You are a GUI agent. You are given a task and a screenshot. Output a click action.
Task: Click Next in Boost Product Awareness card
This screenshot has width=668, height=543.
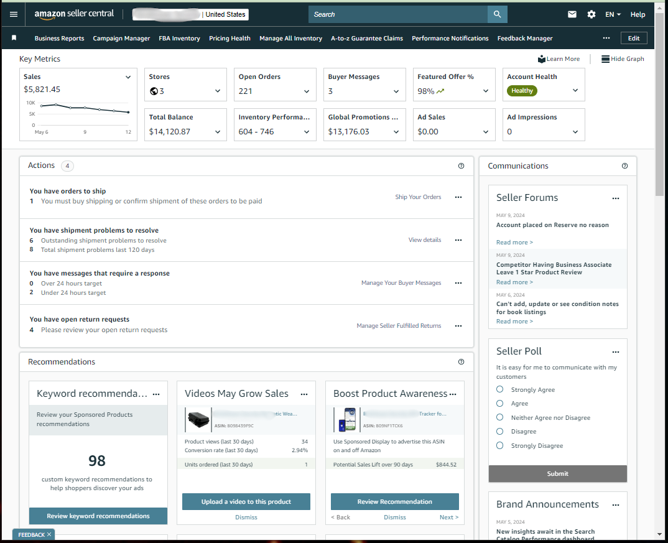pos(449,517)
